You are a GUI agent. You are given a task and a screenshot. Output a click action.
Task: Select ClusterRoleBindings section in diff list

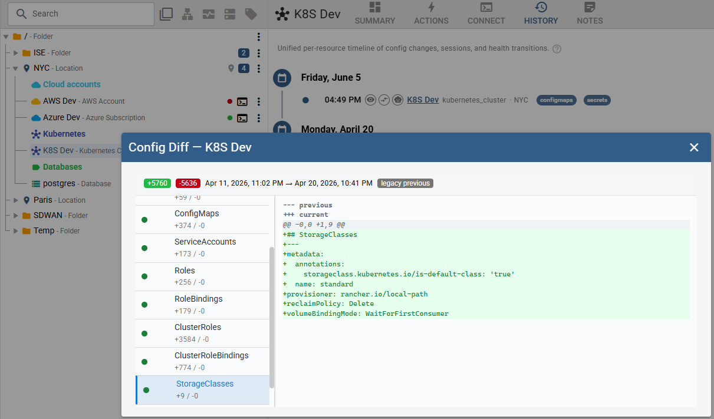click(x=202, y=361)
